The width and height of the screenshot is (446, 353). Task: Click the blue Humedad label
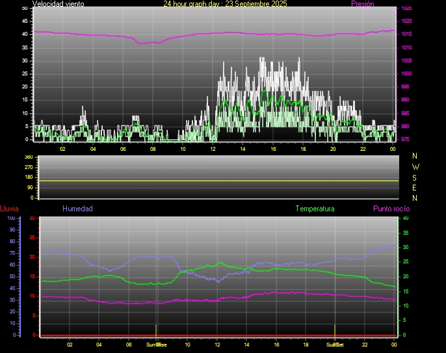pos(77,209)
